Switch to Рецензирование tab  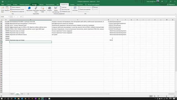(50, 4)
